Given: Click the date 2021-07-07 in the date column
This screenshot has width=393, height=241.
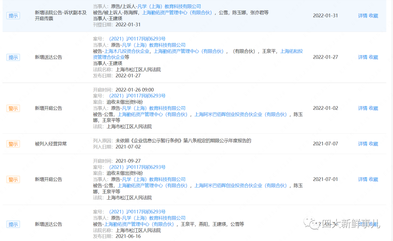Looking at the screenshot, I should coord(325,144).
